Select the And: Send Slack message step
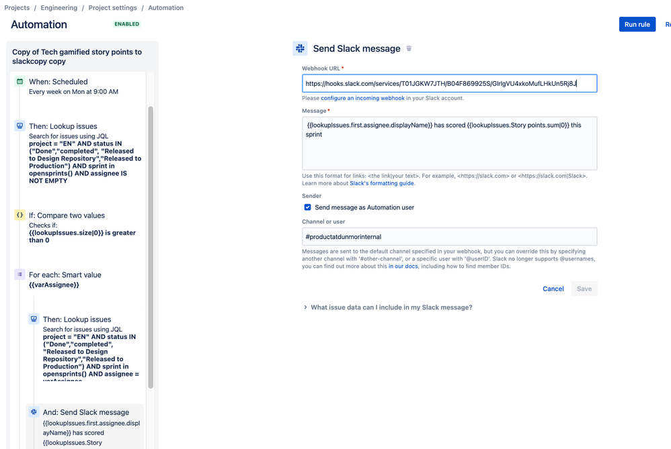Screen dimensions: 671x449 tap(85, 426)
